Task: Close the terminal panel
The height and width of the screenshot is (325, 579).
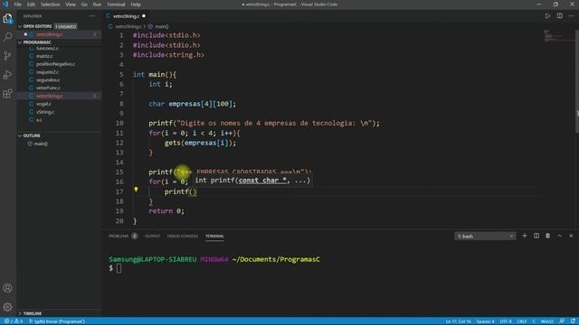Action: (571, 236)
